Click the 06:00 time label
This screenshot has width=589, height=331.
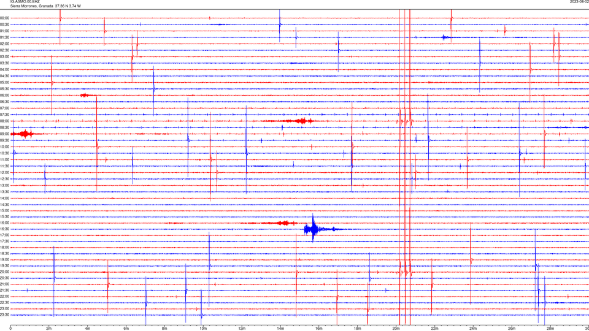coord(4,96)
